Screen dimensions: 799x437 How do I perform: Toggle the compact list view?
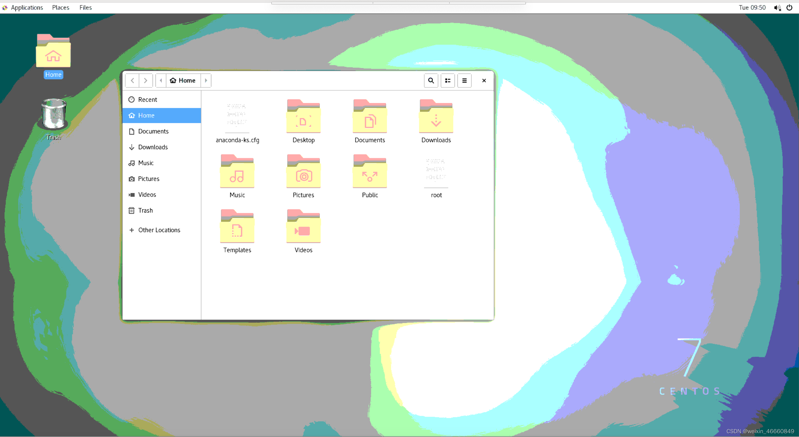pyautogui.click(x=447, y=80)
